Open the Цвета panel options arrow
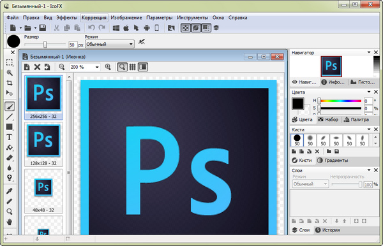This screenshot has width=383, height=246. pyautogui.click(x=369, y=92)
